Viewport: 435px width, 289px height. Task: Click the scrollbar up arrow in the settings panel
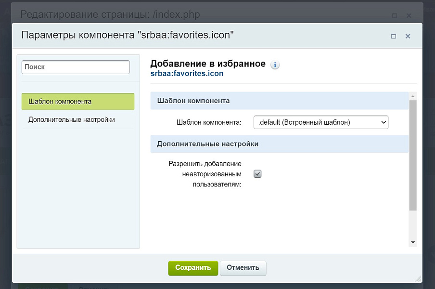[412, 96]
